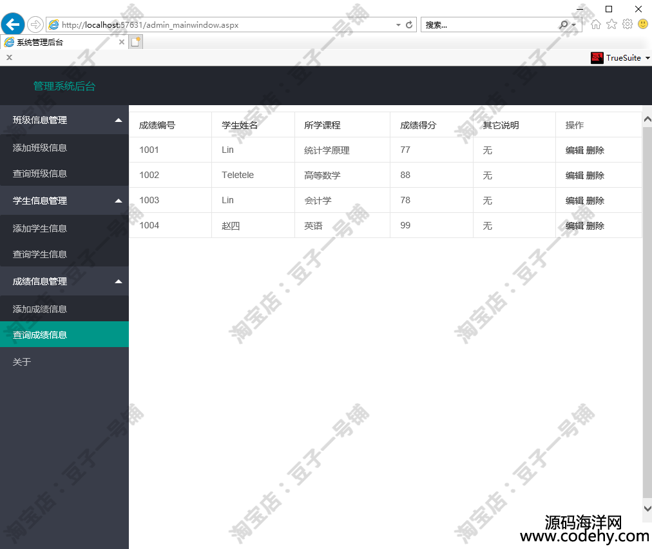Edit grade record 1001
The height and width of the screenshot is (549, 652).
pos(575,150)
